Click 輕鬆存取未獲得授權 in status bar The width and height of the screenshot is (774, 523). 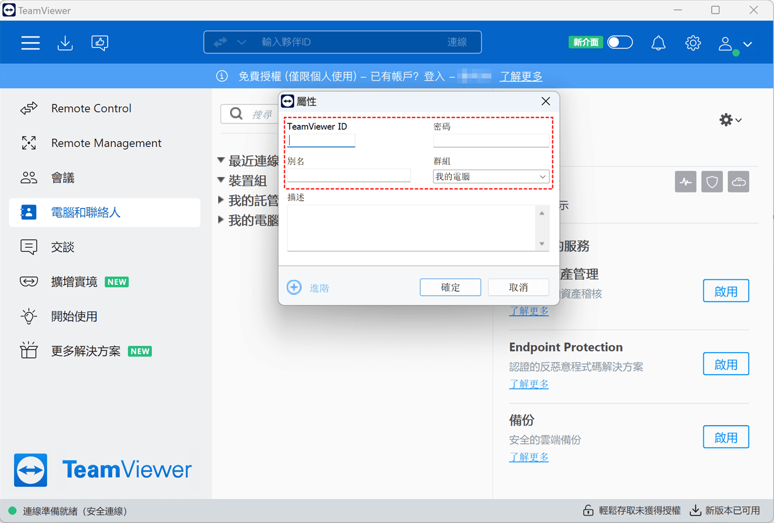[x=632, y=511]
